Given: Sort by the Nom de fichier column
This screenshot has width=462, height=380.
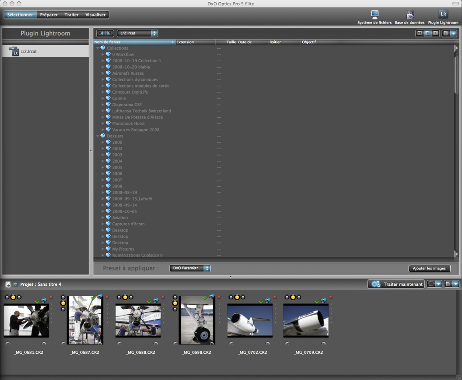Looking at the screenshot, I should point(134,42).
